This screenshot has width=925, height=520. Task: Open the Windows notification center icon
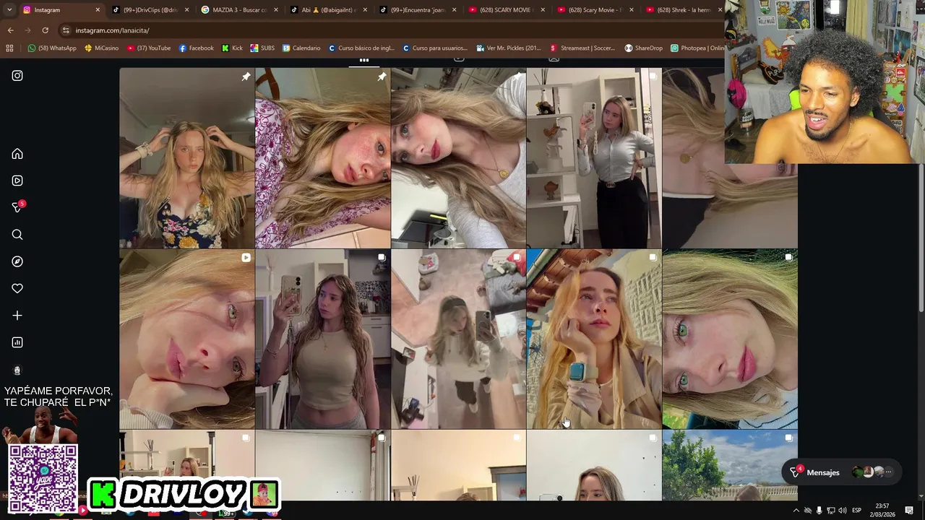[909, 511]
